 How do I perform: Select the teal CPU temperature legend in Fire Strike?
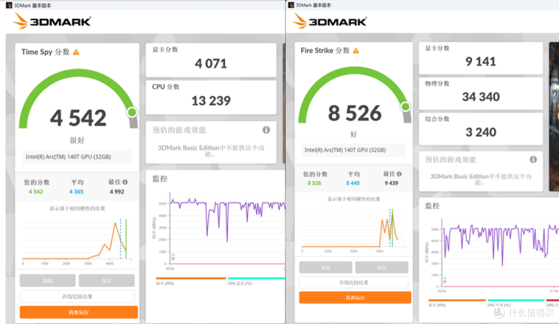tap(516, 300)
